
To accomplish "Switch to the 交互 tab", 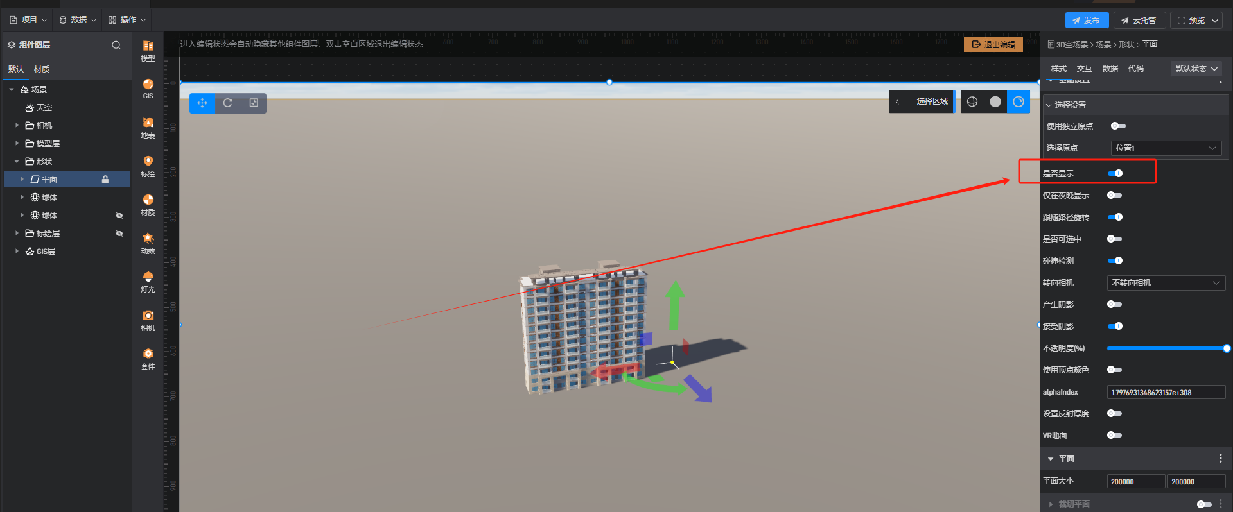I will [1084, 69].
